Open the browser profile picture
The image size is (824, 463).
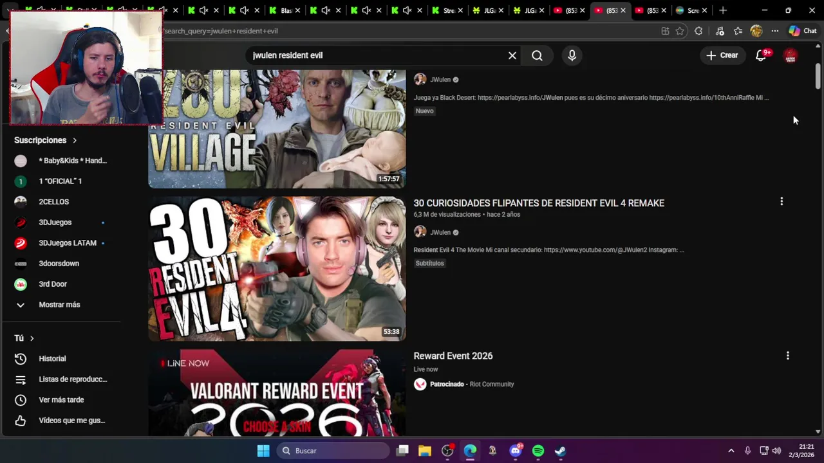756,31
